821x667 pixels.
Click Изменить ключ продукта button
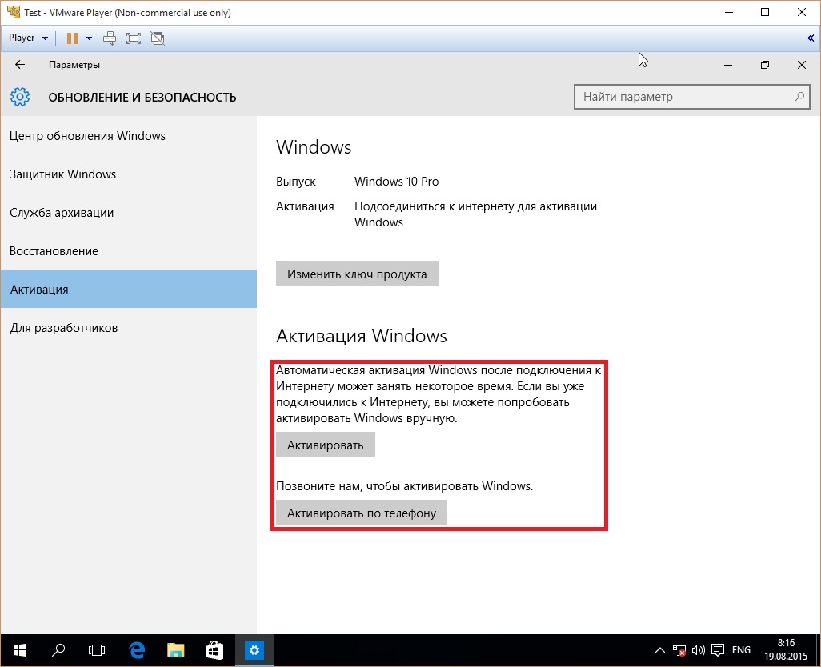pos(357,274)
